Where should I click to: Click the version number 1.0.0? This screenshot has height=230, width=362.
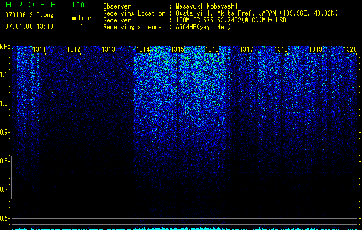point(78,5)
